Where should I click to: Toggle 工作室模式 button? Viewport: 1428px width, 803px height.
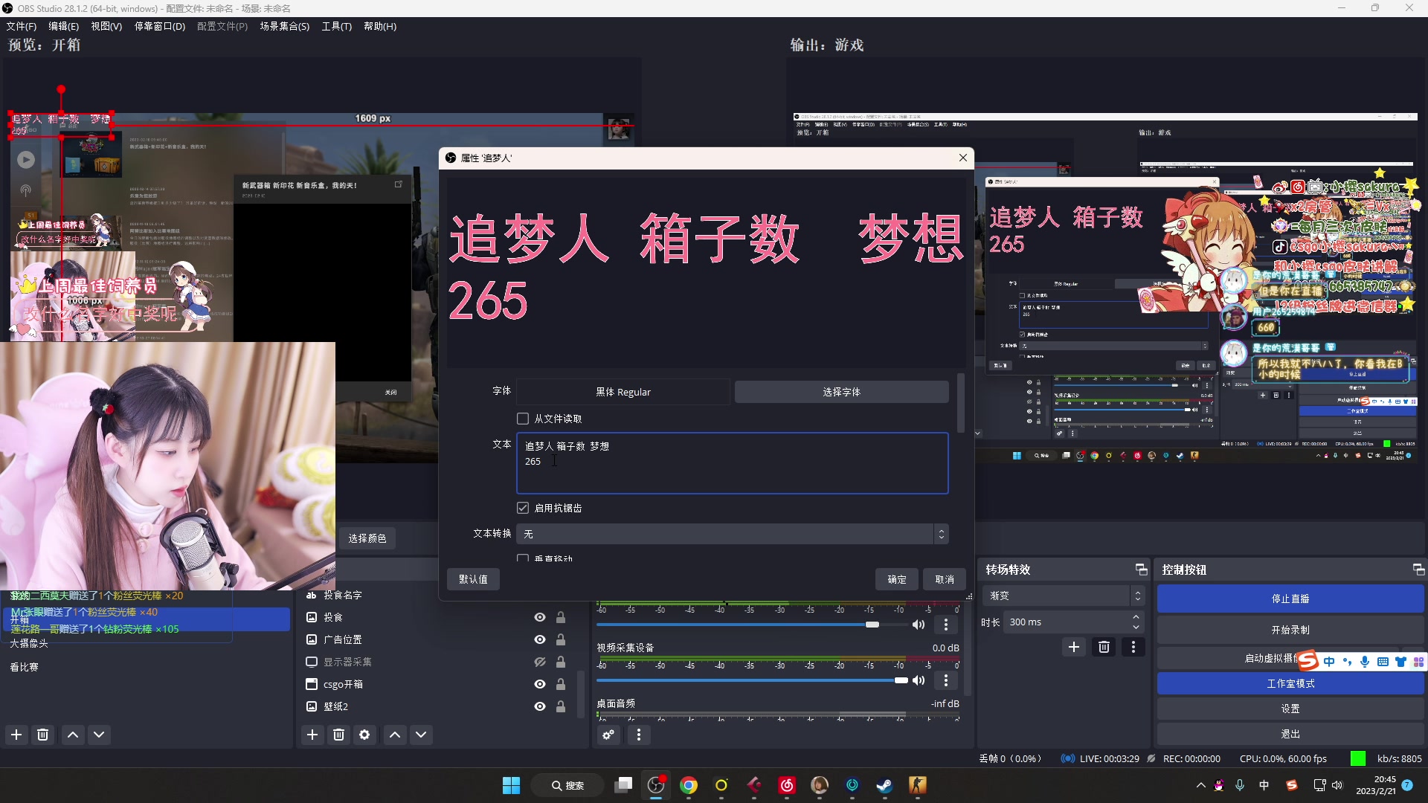click(1290, 683)
